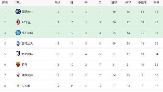The width and height of the screenshot is (163, 92).
Task: Click the 佛罗伦萨 team name
Action: tap(27, 75)
